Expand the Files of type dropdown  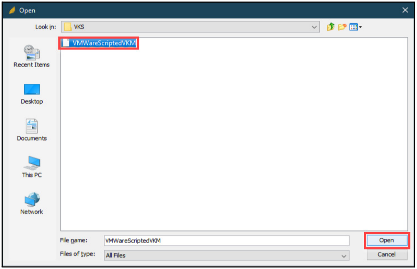(x=227, y=255)
